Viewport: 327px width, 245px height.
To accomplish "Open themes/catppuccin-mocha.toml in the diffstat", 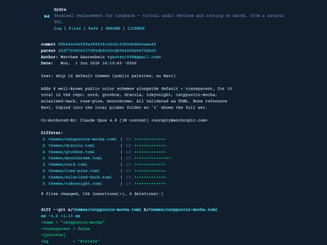I will tap(82, 139).
